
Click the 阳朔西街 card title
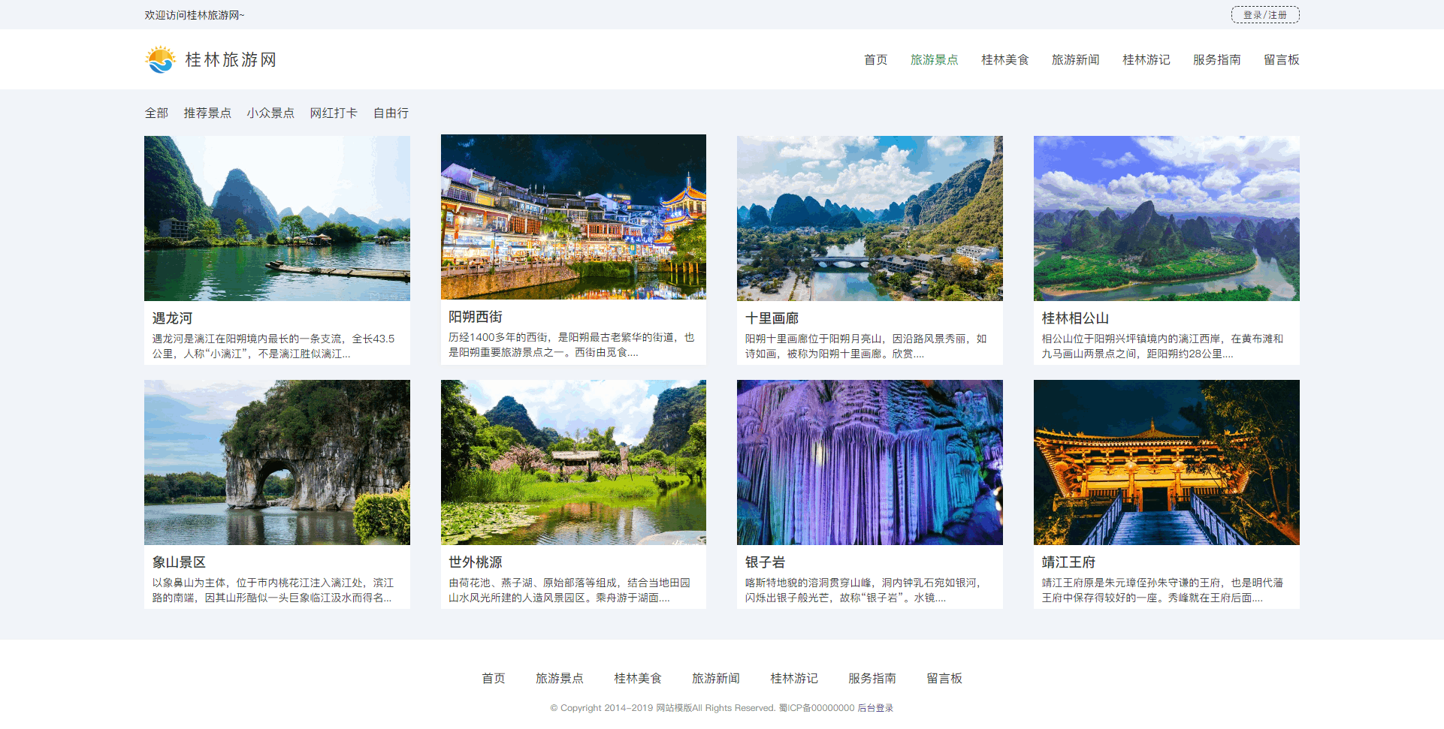[476, 317]
